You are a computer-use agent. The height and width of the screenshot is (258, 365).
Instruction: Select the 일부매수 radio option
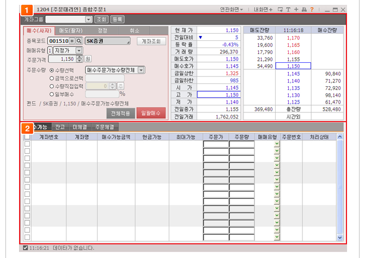[x=52, y=94]
